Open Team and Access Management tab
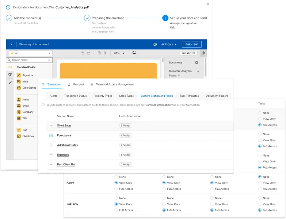 pos(112,84)
